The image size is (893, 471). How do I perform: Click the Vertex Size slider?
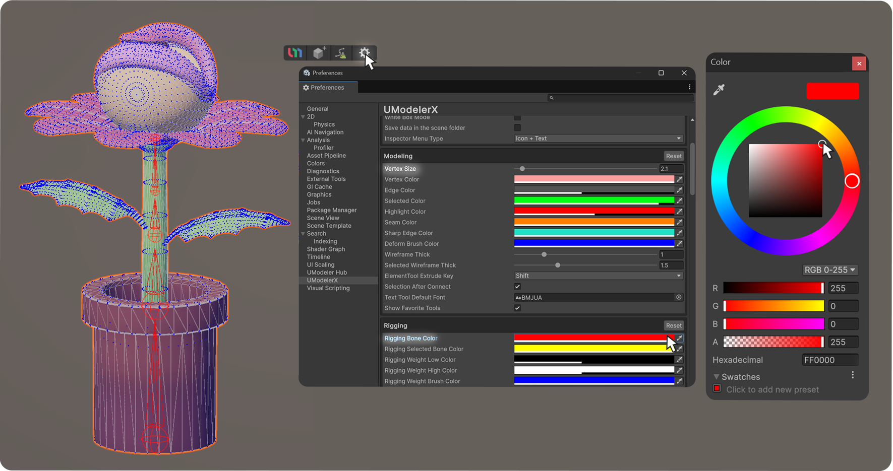click(585, 169)
